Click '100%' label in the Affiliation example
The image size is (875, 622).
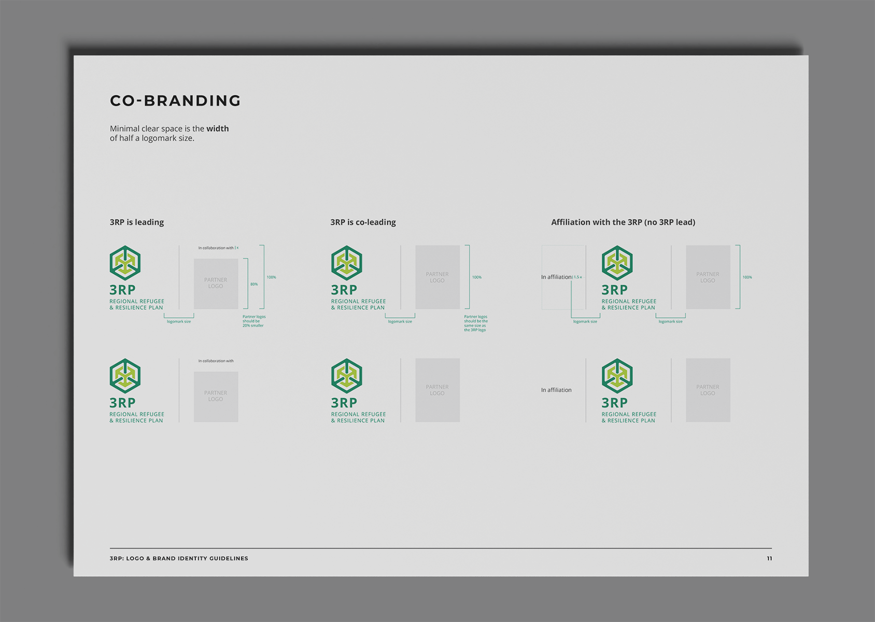pyautogui.click(x=747, y=277)
